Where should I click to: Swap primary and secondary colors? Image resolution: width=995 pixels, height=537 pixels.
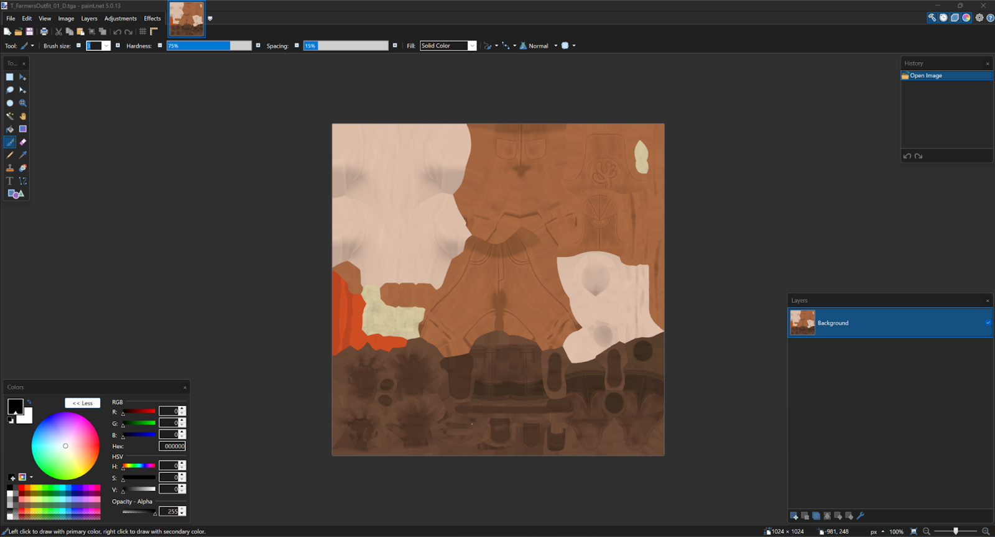point(29,402)
